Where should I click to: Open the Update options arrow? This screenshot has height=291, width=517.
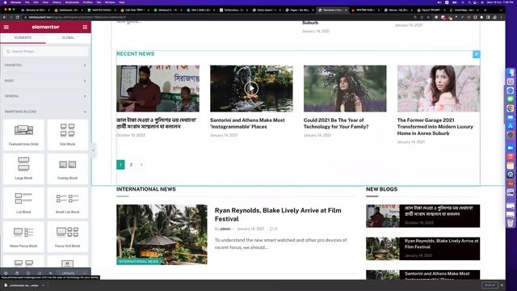[84, 273]
